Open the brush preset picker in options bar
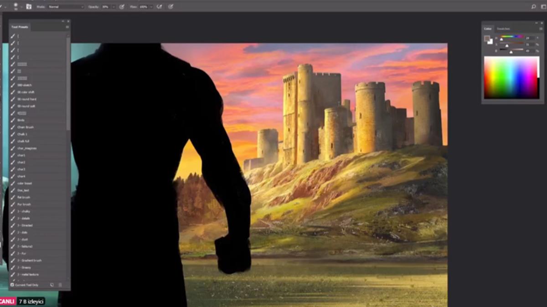Screen dimensions: 547x307 pyautogui.click(x=16, y=7)
